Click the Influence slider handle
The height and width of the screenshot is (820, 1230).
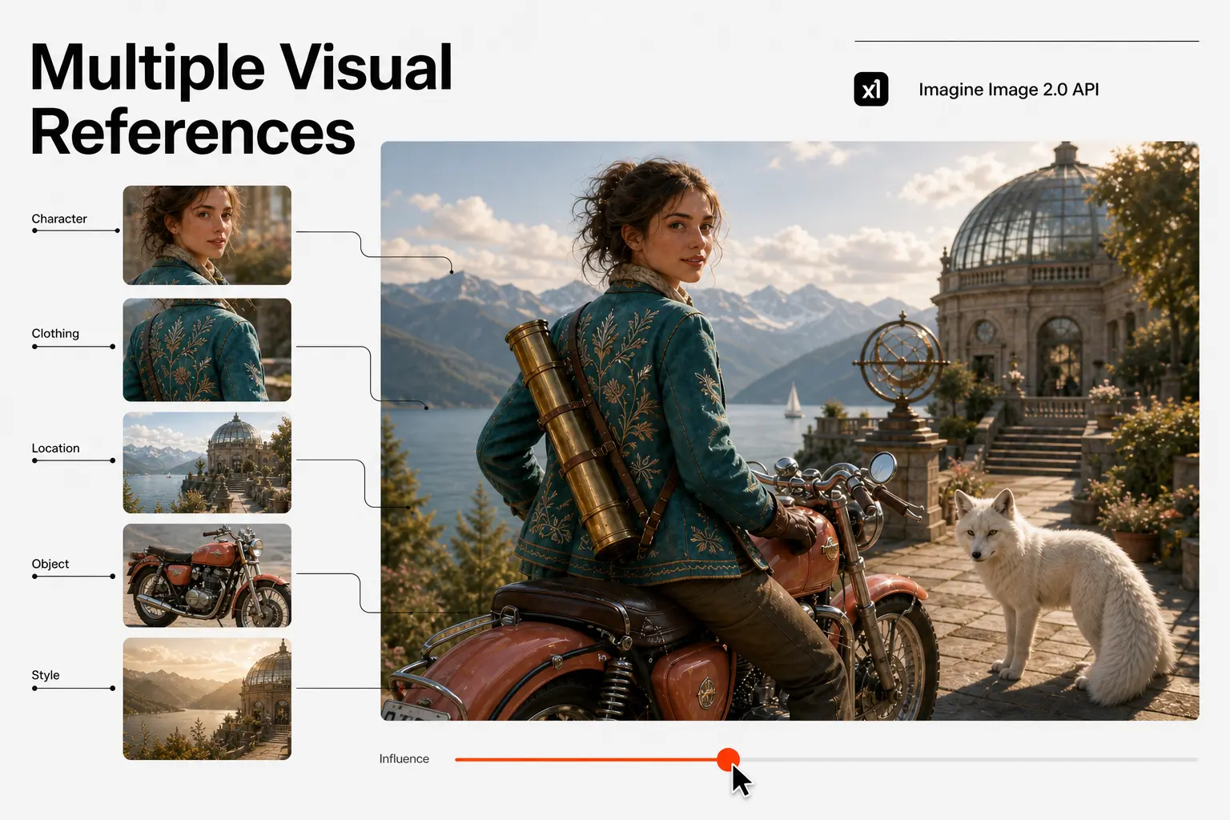728,759
